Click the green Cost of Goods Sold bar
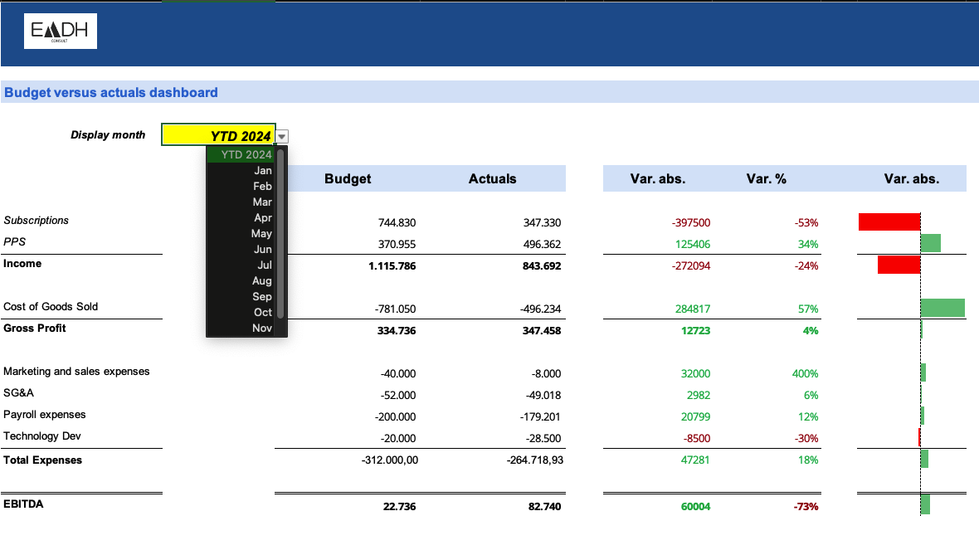Viewport: 979px width, 550px height. tap(942, 308)
